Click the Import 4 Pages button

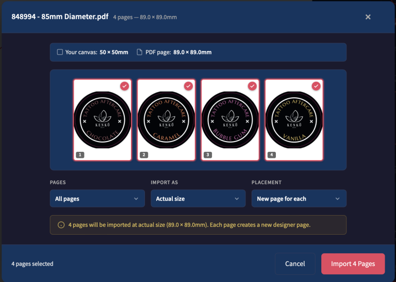coord(353,264)
